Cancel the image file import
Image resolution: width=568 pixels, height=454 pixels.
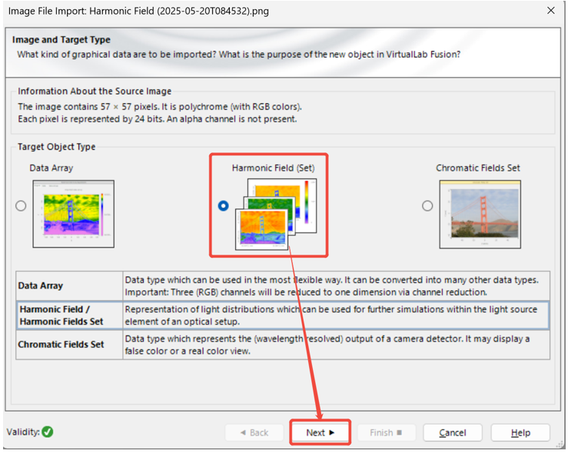point(452,432)
